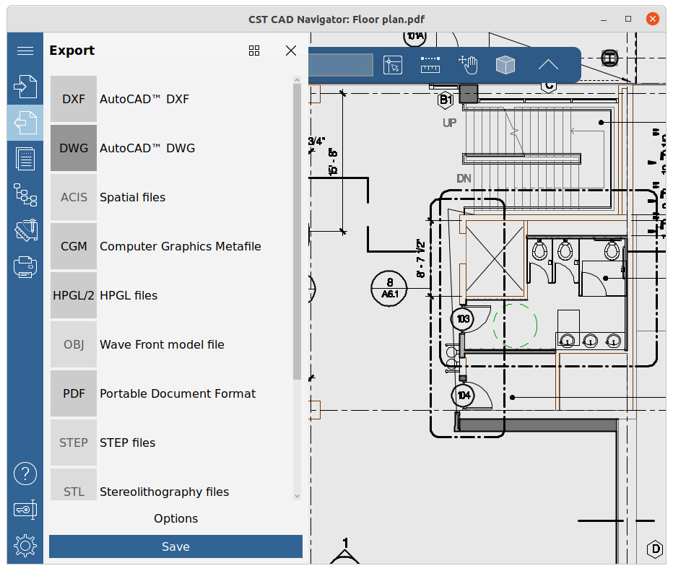
Task: Switch export list to grid view
Action: (x=254, y=51)
